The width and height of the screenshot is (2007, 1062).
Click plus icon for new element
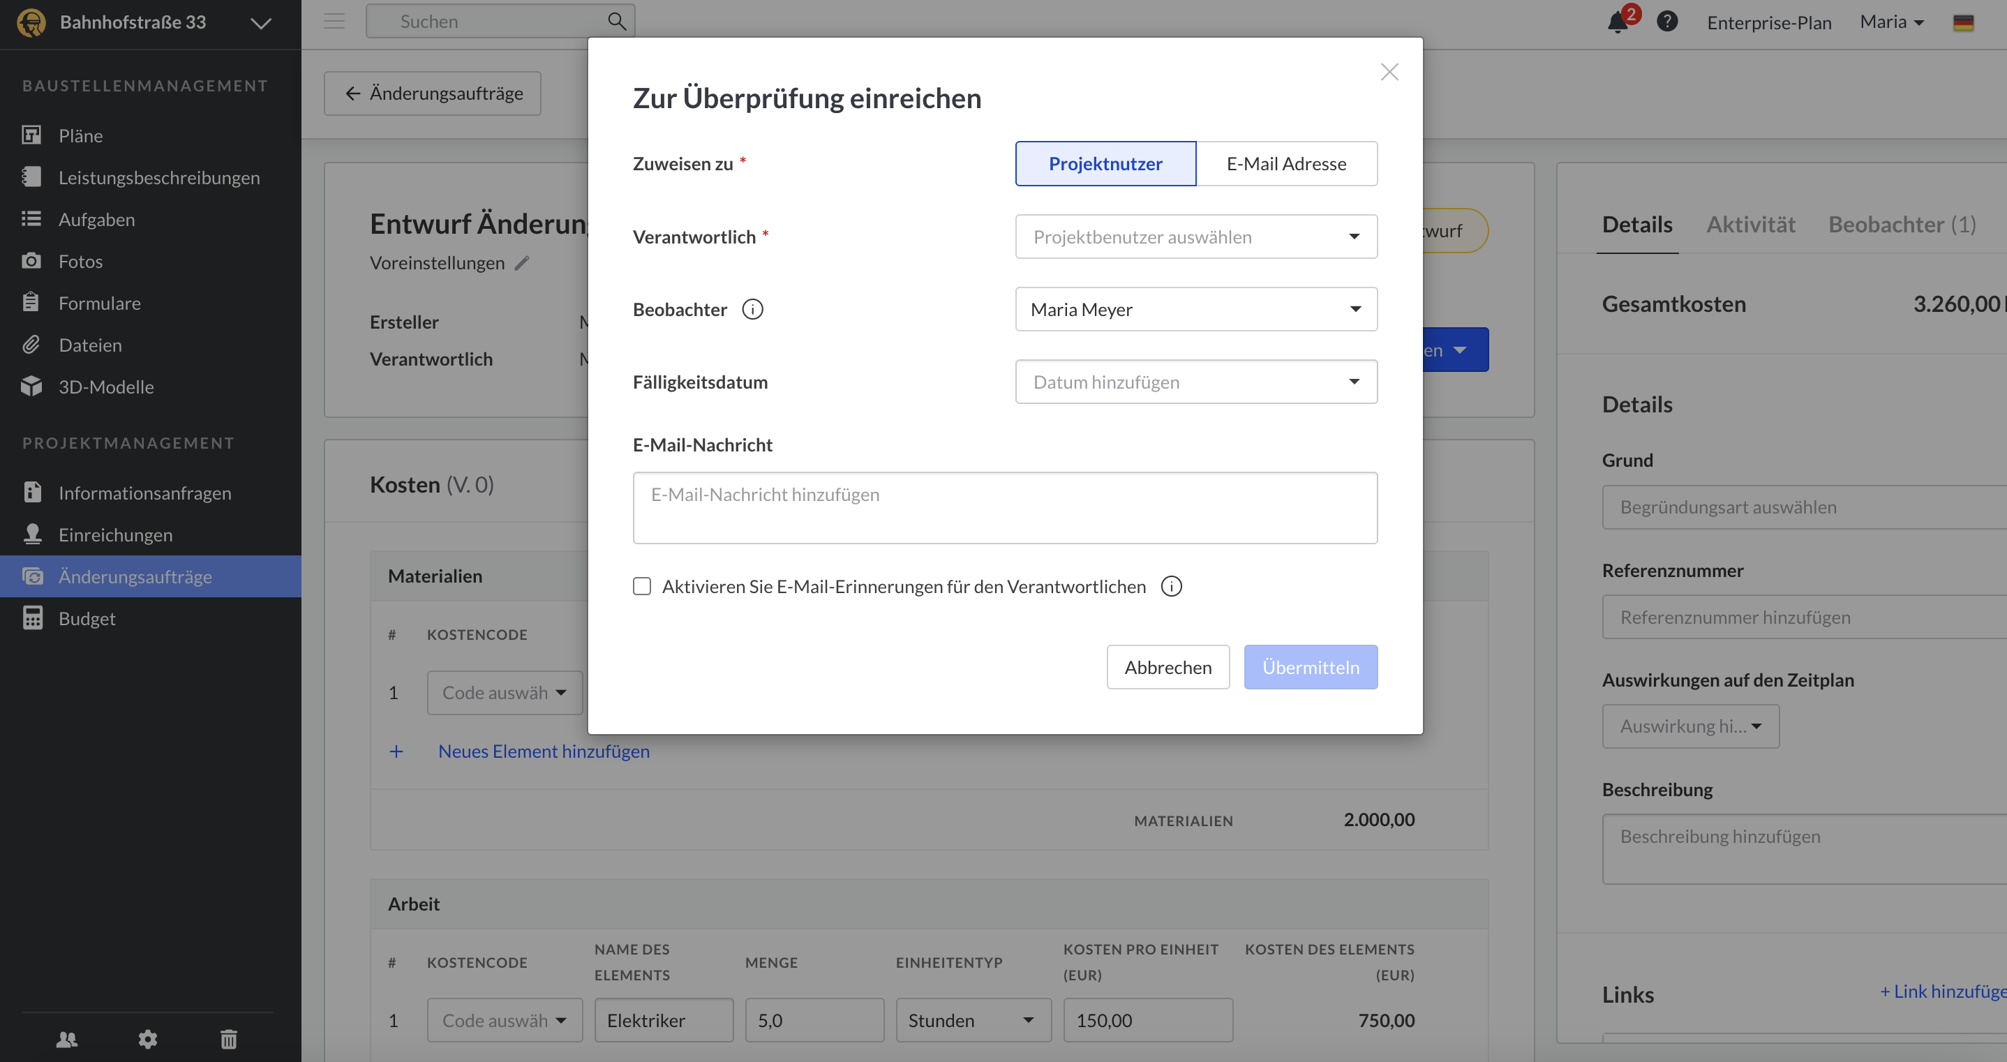[396, 751]
